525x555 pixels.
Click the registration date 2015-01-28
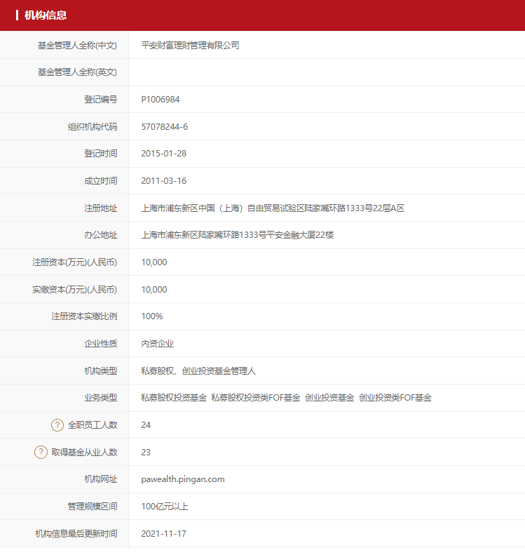tap(164, 154)
